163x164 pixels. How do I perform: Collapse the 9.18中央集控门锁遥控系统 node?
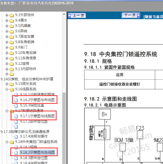pos(7,142)
